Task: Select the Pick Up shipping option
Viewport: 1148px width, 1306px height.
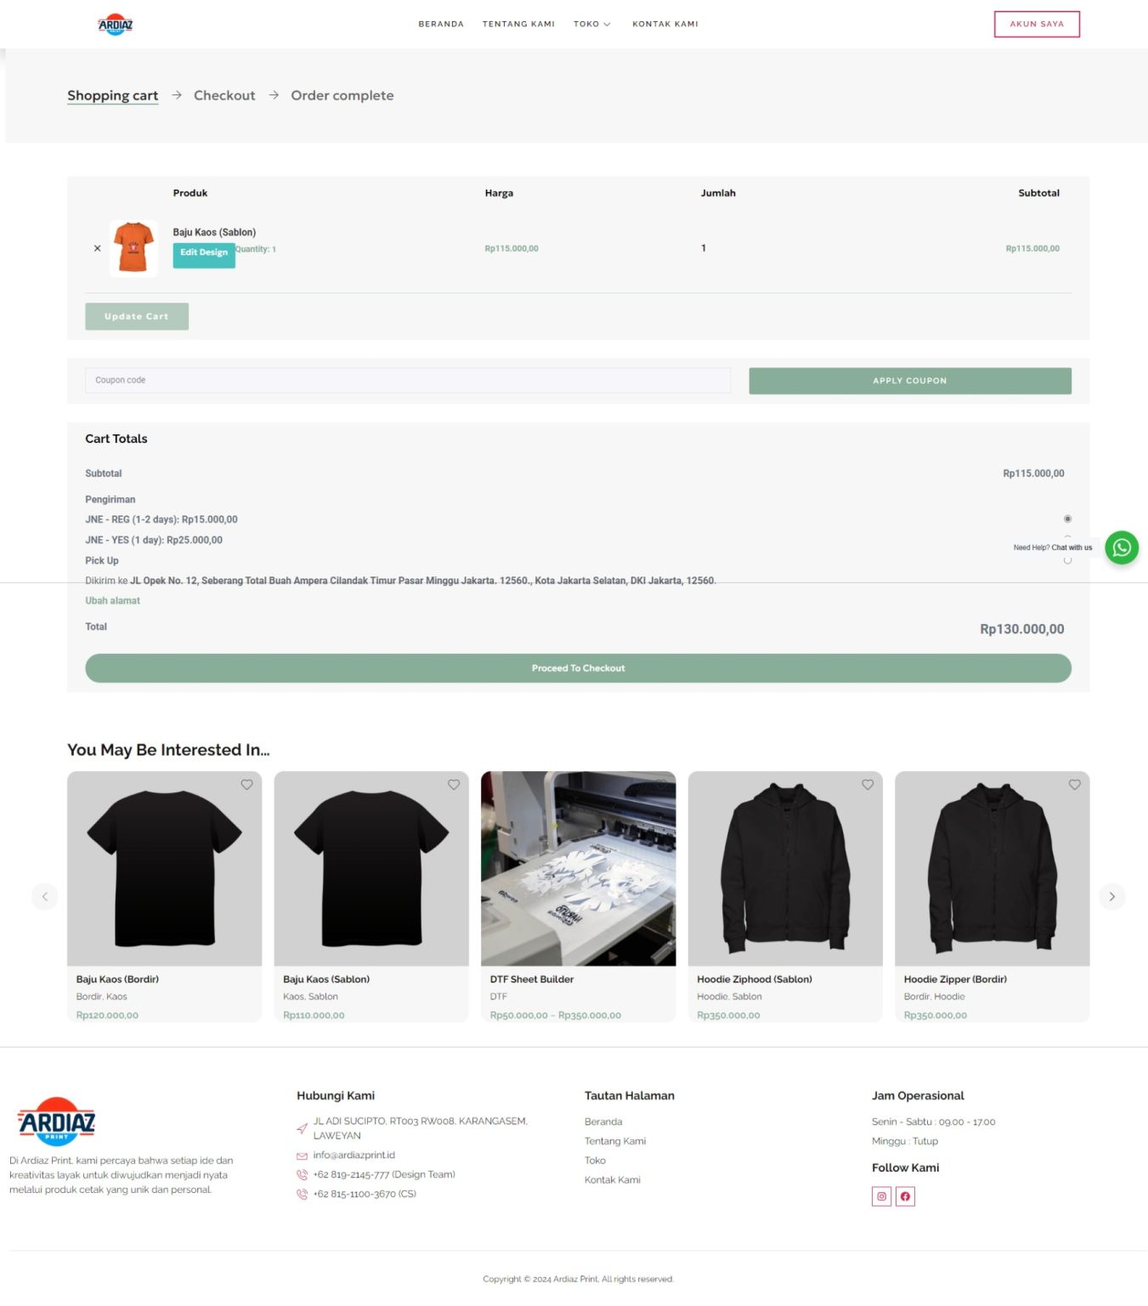Action: coord(1067,560)
